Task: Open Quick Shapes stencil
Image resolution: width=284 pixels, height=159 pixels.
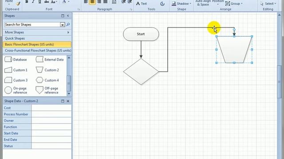Action: [37, 38]
